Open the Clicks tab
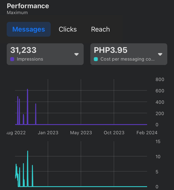 (x=68, y=29)
